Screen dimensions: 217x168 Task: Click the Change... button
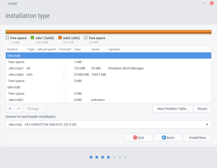click(x=34, y=109)
